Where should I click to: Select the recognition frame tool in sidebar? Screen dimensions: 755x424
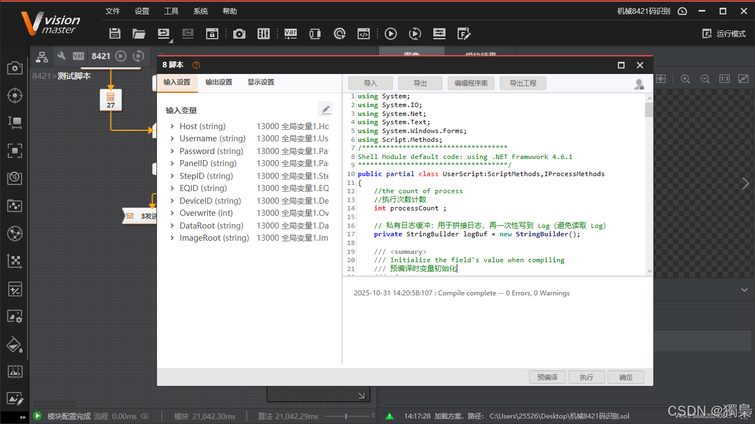[x=14, y=150]
